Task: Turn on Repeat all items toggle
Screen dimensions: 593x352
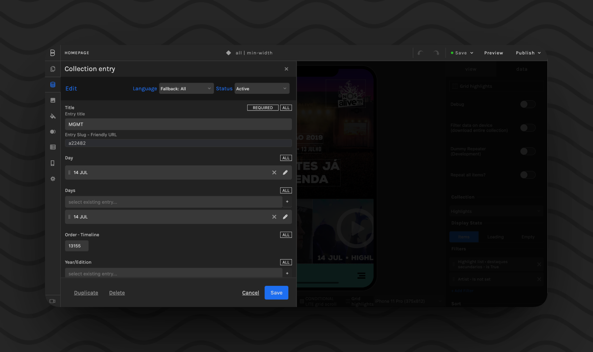Action: point(527,175)
